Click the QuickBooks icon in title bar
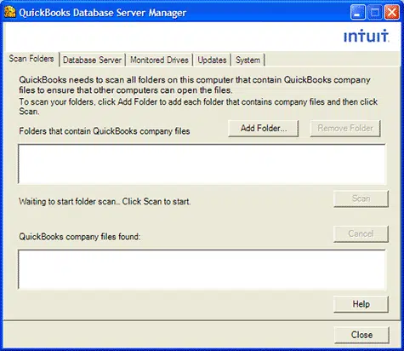The image size is (404, 351). [9, 12]
